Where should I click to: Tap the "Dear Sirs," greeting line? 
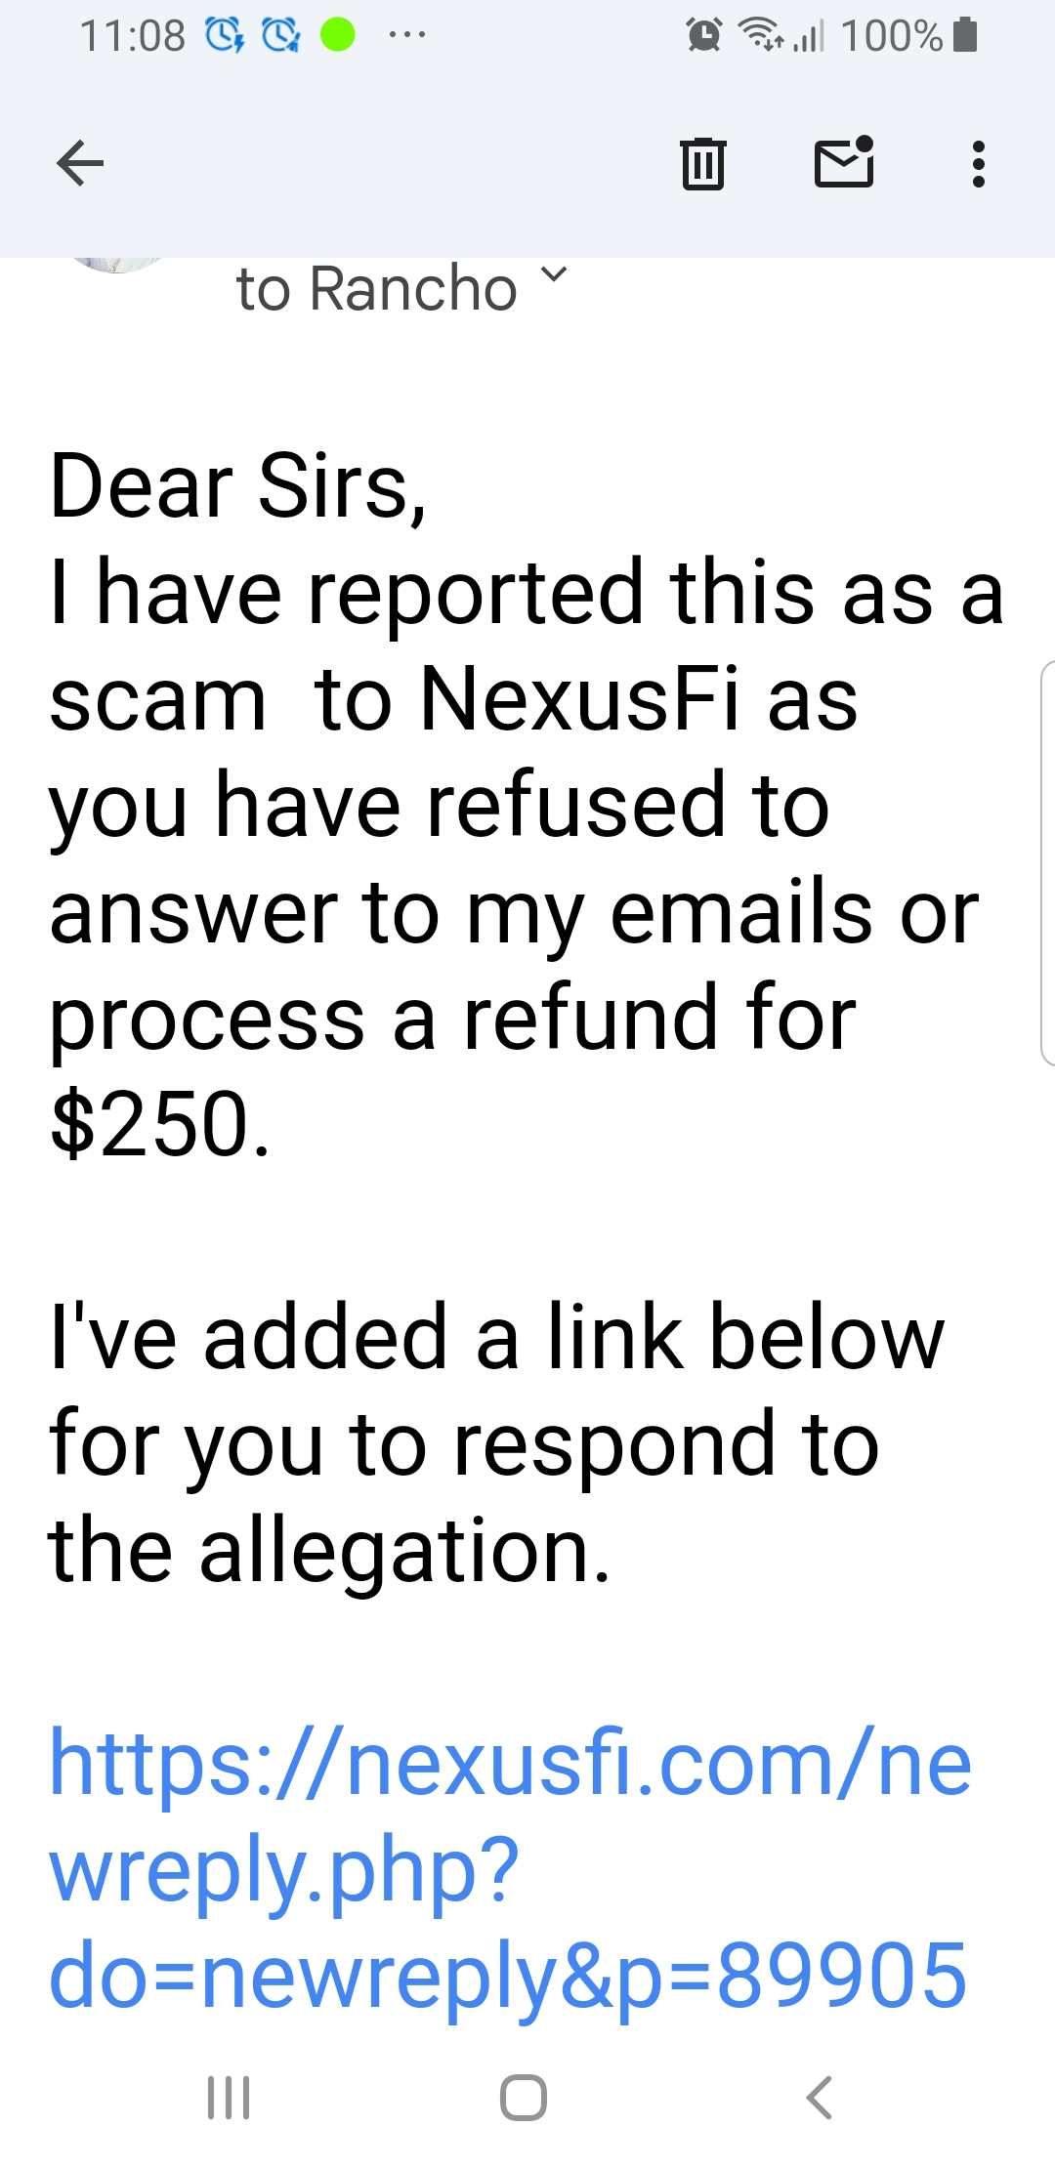point(238,485)
